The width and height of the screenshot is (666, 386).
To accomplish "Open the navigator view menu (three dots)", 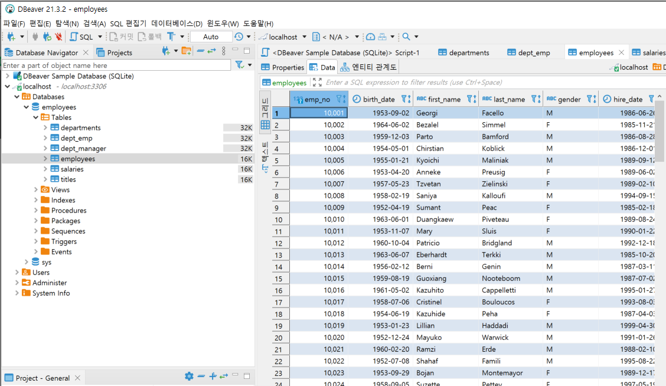I will click(x=224, y=51).
